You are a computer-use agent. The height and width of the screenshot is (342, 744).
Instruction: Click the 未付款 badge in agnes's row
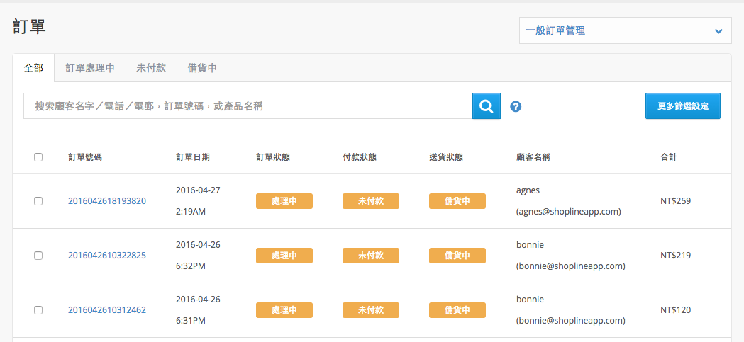point(370,201)
